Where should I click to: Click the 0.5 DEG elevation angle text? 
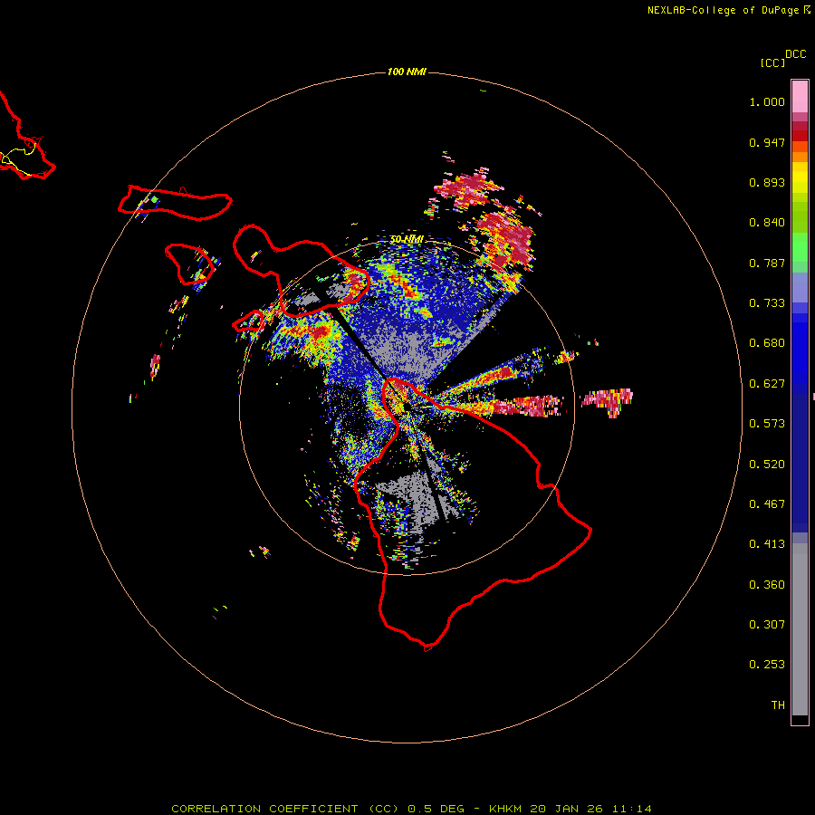point(436,809)
